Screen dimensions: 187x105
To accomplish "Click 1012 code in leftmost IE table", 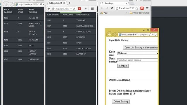I will coord(6,51).
